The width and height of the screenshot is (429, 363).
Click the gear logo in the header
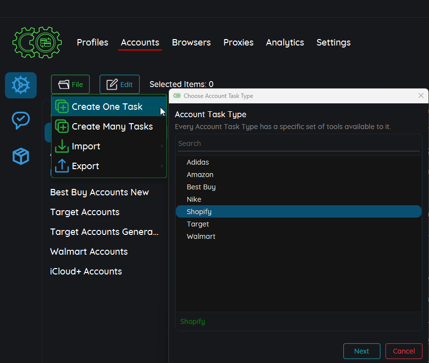pos(37,43)
